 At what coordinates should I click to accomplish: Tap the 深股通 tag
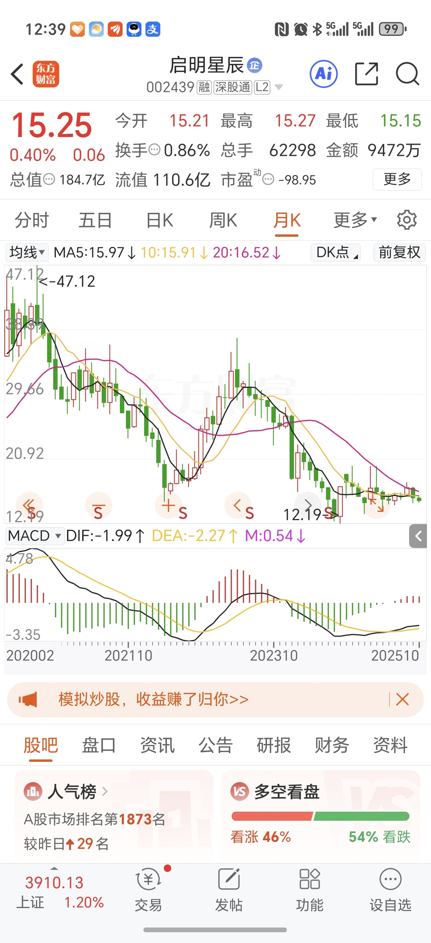coord(233,87)
